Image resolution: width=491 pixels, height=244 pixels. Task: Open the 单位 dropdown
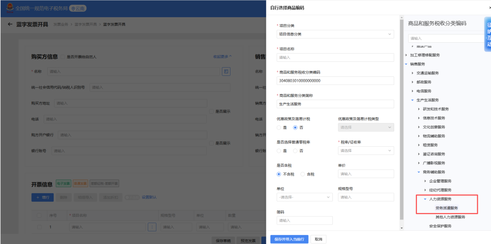(x=304, y=197)
